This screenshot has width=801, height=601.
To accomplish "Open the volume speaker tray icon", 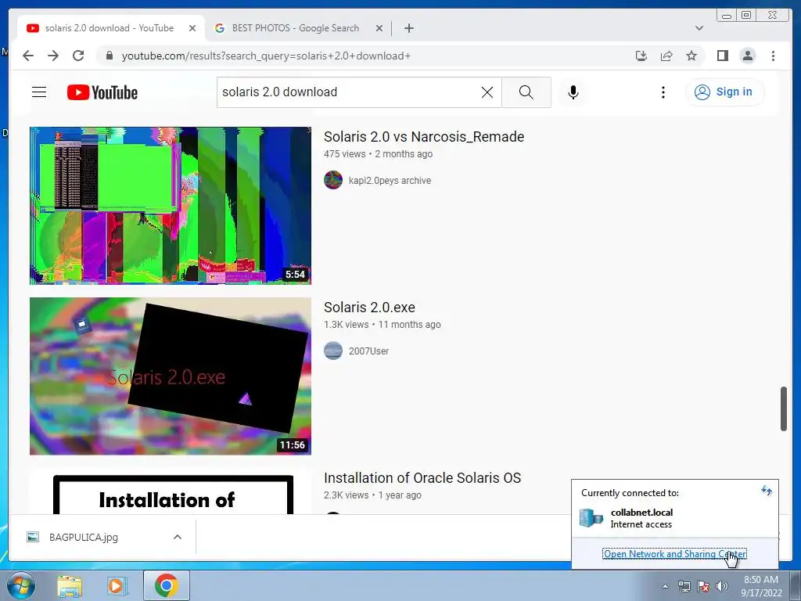I will (x=722, y=586).
